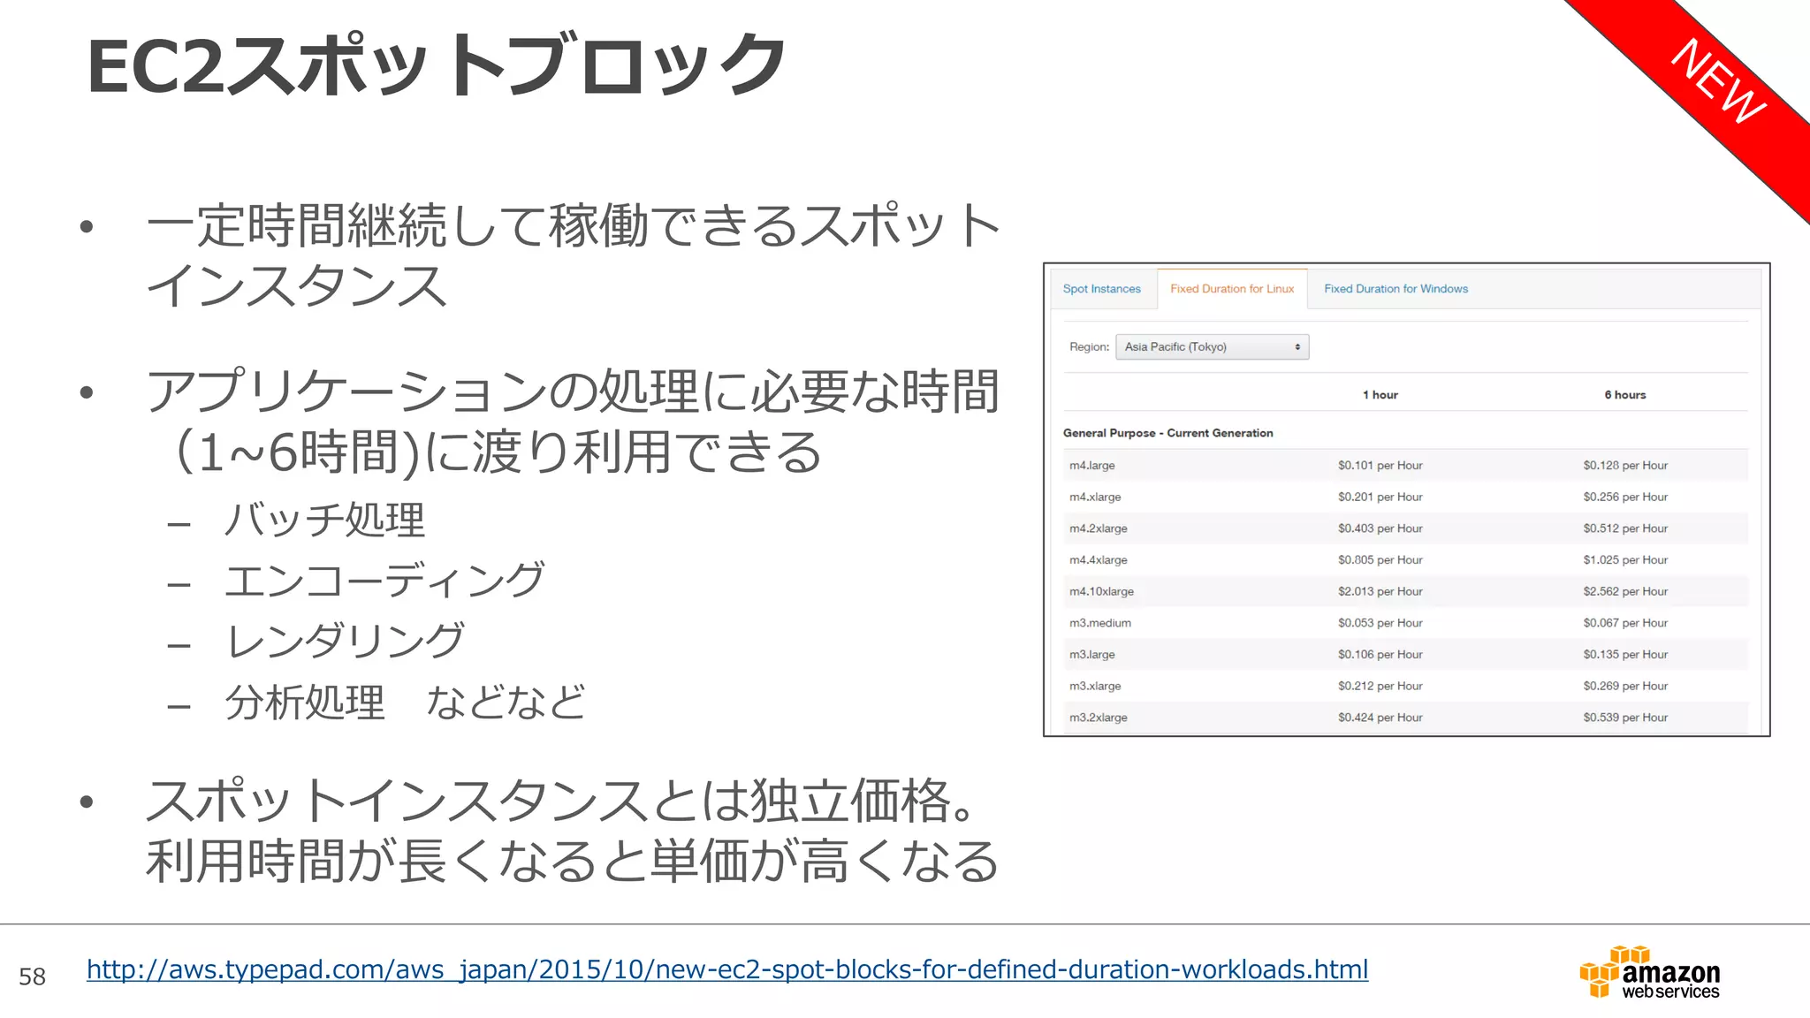Click the Region: label

(x=1089, y=346)
